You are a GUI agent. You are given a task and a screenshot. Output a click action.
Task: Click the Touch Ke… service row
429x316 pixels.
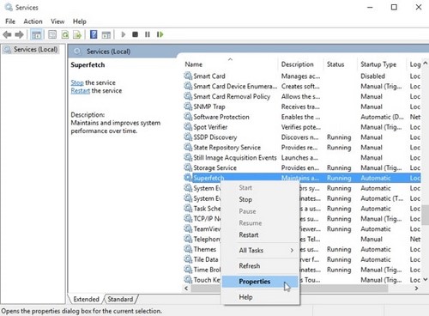302,280
